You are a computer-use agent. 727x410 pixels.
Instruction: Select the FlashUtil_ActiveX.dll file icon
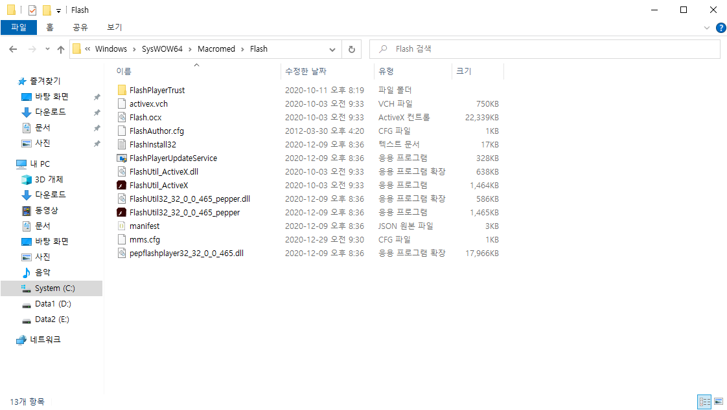[121, 171]
